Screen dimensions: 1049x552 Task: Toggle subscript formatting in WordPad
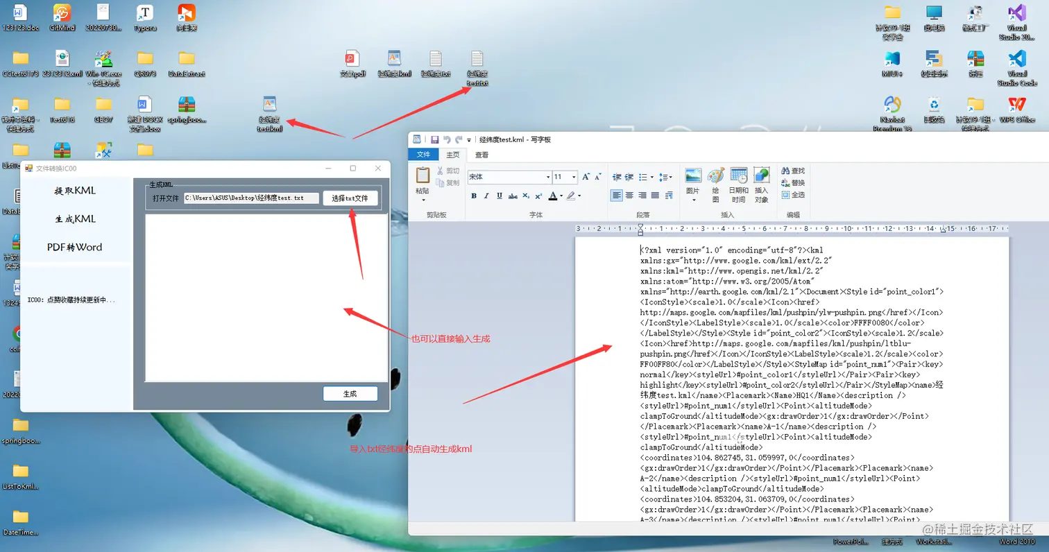pos(526,196)
